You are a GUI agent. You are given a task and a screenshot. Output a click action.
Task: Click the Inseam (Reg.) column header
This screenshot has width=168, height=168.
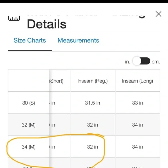(93, 81)
